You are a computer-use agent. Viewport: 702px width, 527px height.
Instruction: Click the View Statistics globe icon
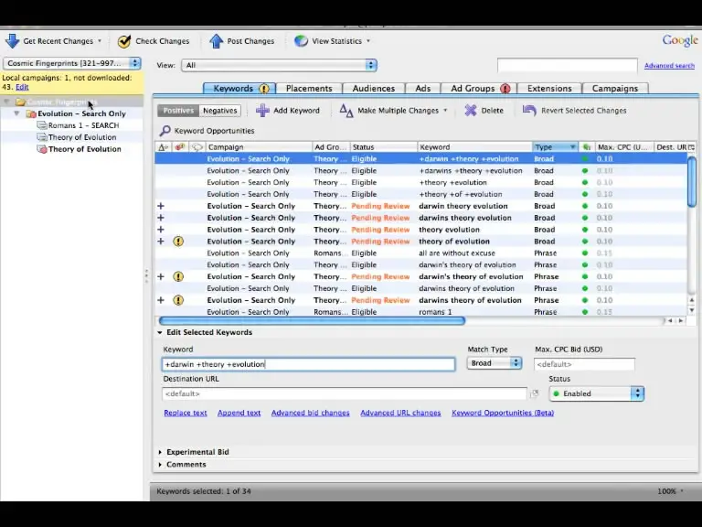pyautogui.click(x=301, y=41)
